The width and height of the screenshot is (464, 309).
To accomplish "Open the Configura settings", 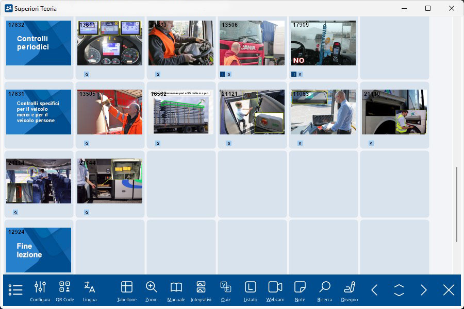I will 40,290.
